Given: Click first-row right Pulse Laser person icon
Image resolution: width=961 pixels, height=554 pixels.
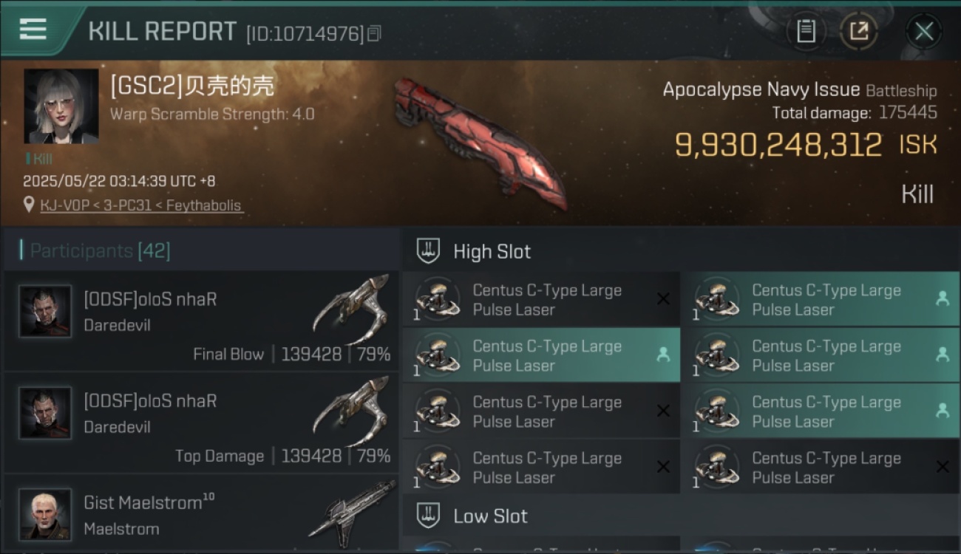Looking at the screenshot, I should [943, 298].
